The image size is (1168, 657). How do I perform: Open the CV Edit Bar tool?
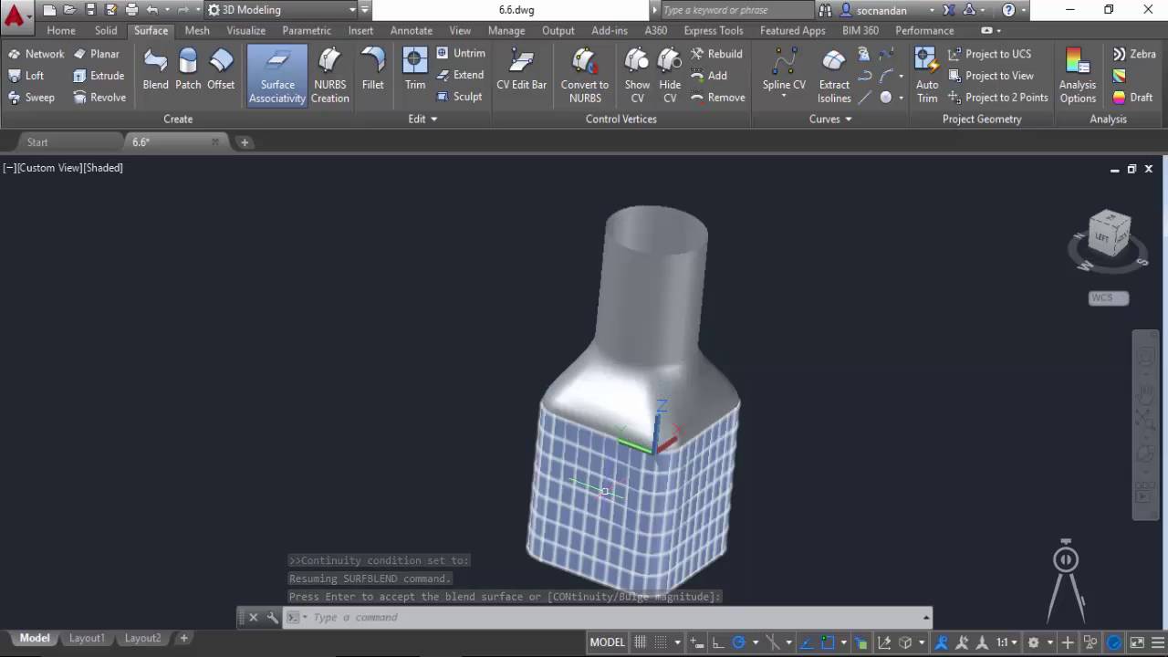tap(521, 71)
